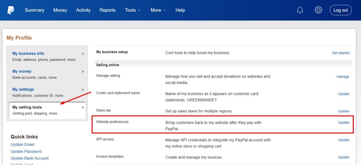Update the Website preferences

(344, 123)
